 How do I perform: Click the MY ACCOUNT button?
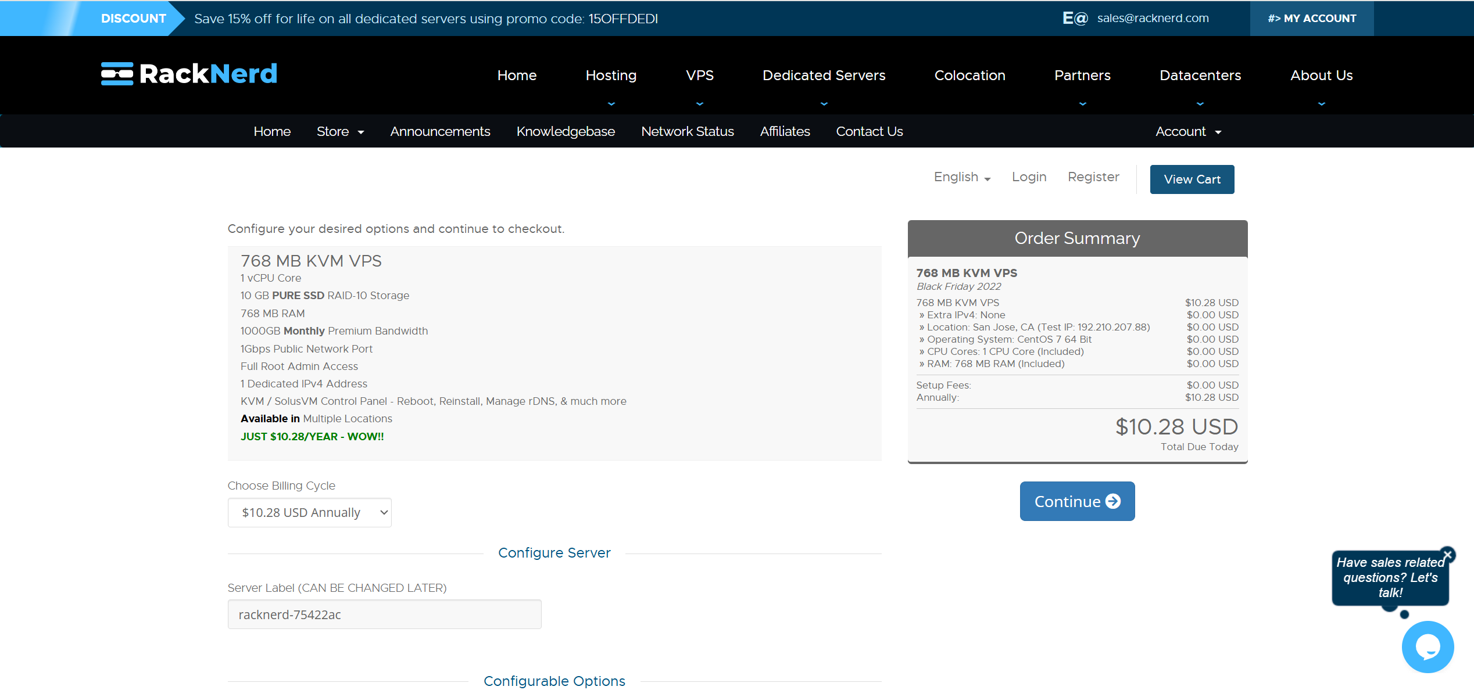click(x=1312, y=18)
